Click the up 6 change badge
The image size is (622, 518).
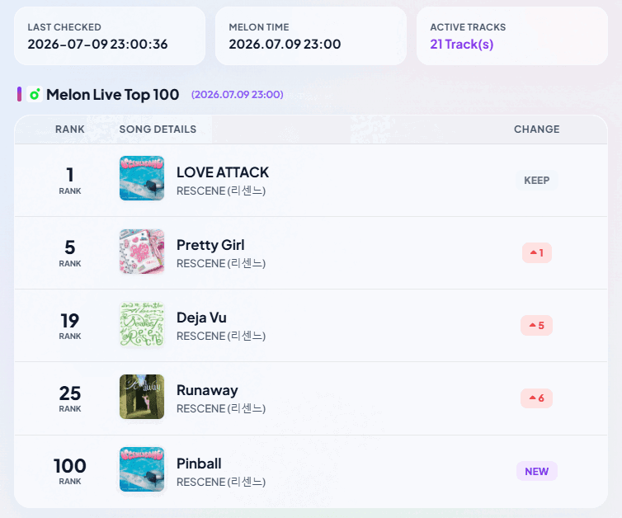[537, 398]
